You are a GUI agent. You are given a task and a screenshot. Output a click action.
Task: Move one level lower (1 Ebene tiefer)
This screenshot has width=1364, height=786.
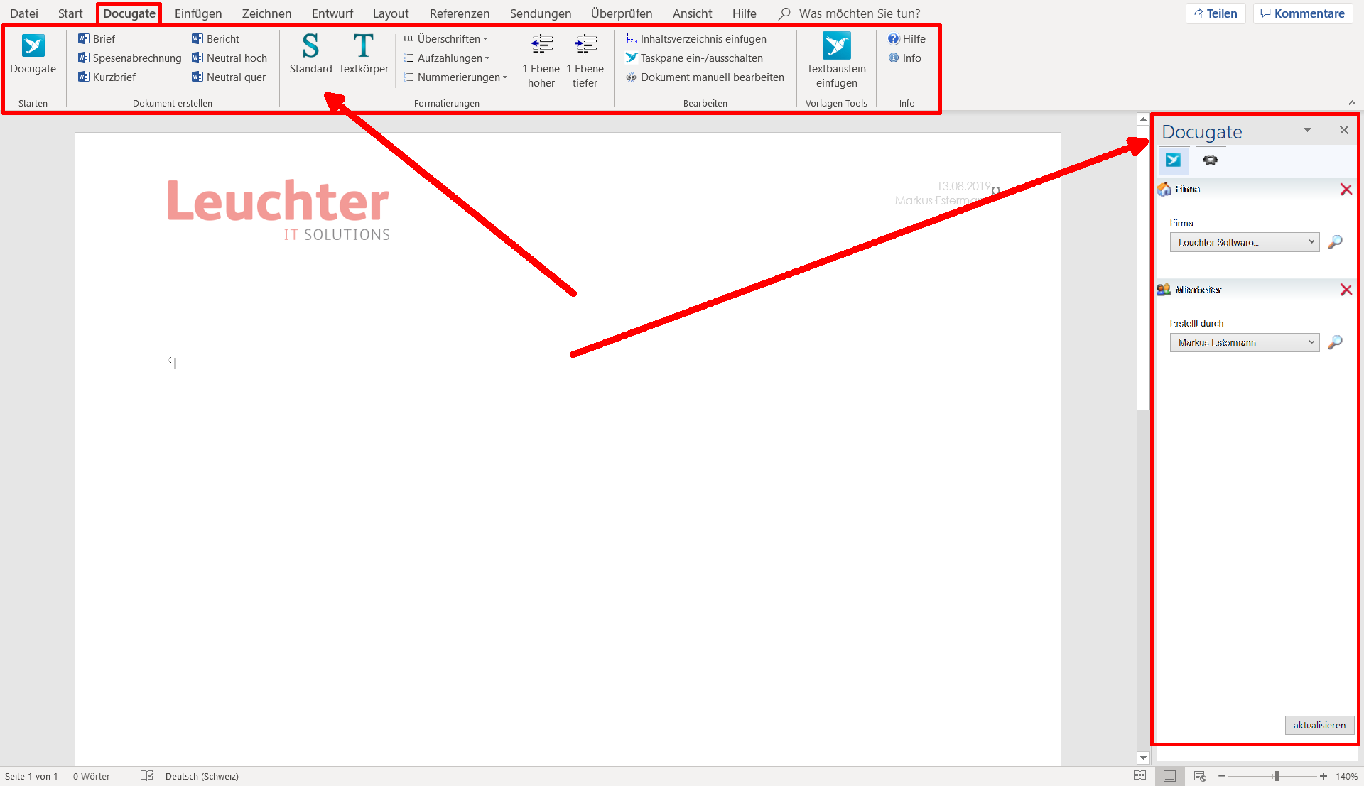[585, 61]
